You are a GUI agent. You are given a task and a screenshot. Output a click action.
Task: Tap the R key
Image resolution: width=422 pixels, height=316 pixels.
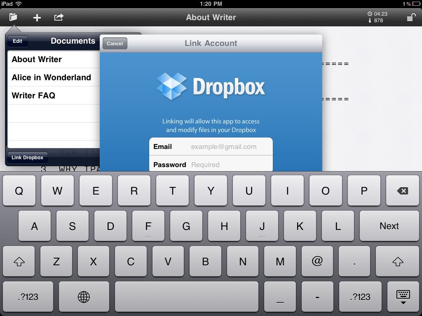point(134,191)
